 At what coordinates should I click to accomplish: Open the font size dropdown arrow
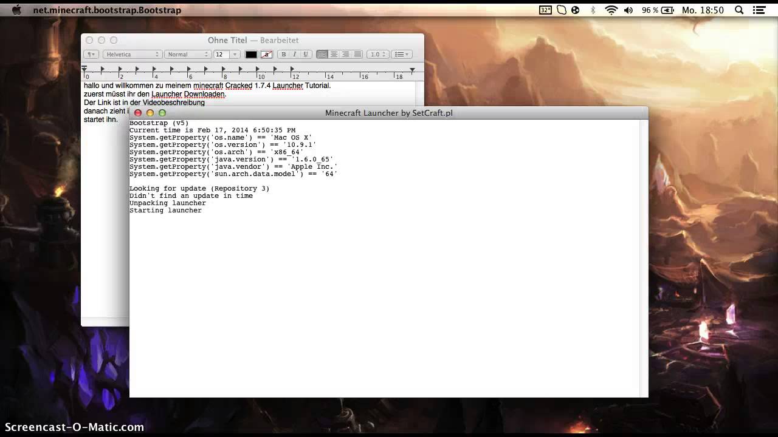click(x=235, y=55)
